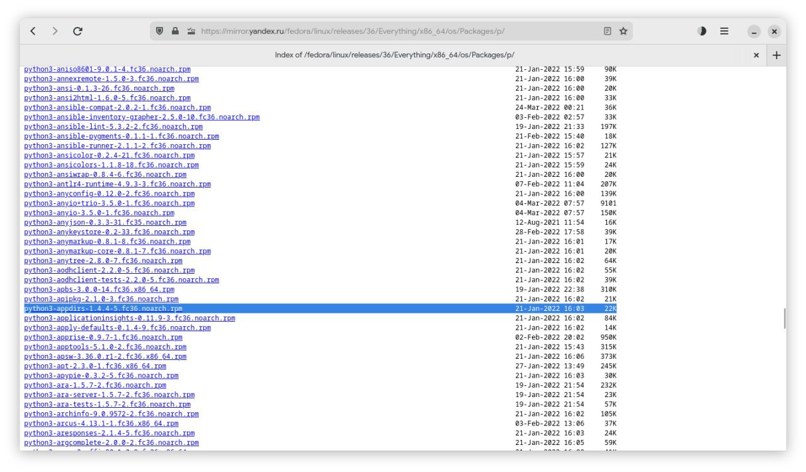Reload the current page
The height and width of the screenshot is (472, 806).
point(77,31)
